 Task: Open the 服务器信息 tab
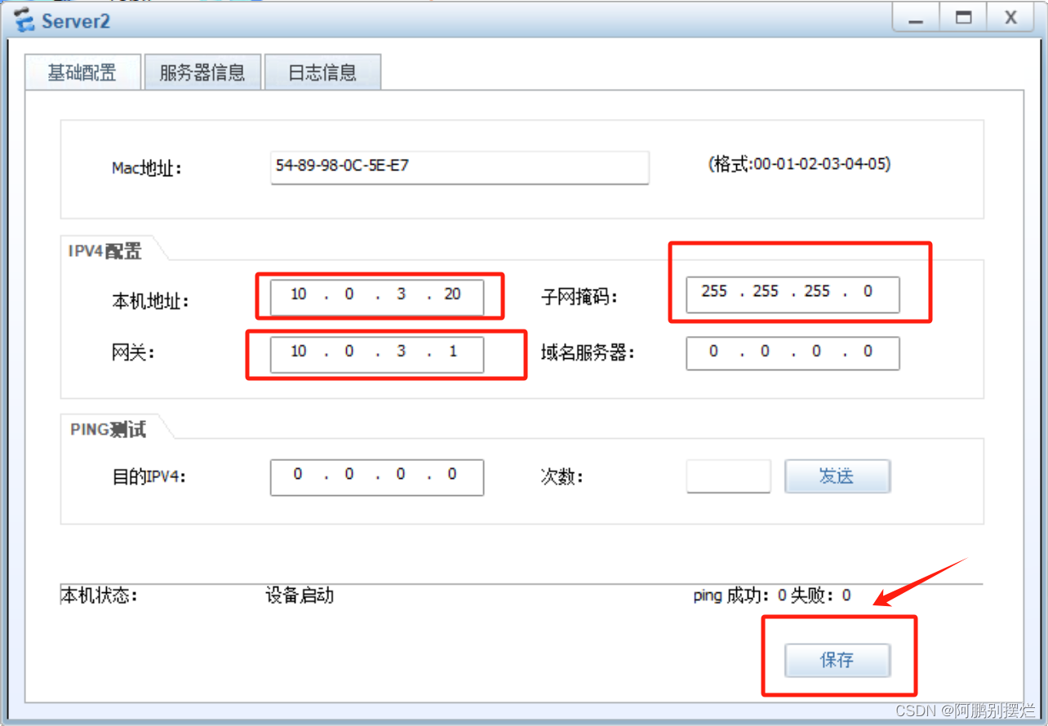tap(202, 73)
